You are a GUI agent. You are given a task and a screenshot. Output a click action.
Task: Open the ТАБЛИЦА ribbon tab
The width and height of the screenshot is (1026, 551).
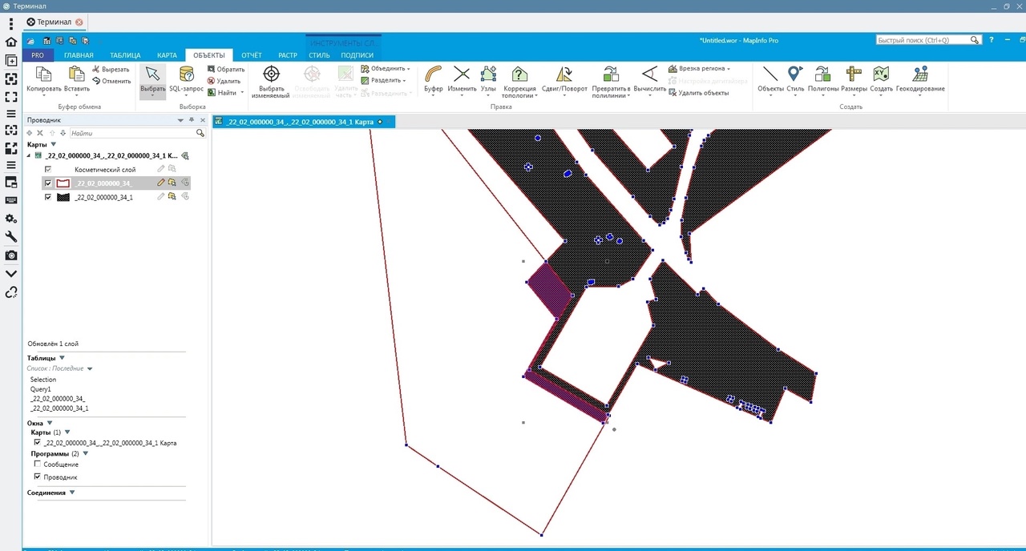pyautogui.click(x=125, y=55)
